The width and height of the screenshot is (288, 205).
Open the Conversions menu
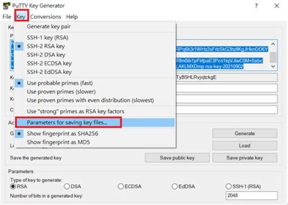pyautogui.click(x=46, y=17)
